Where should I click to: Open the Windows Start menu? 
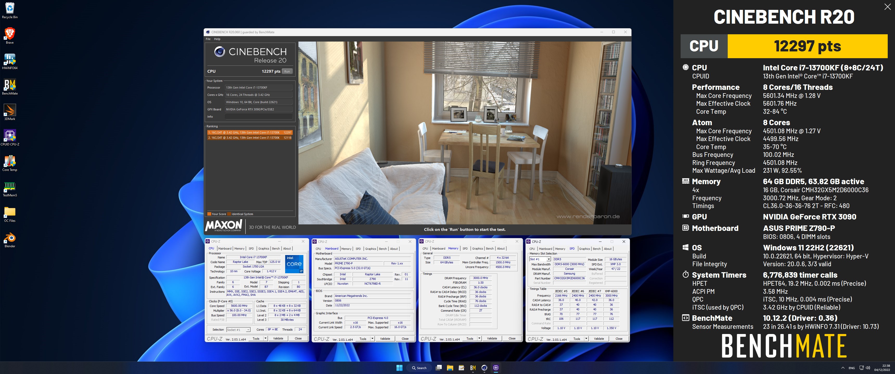[x=399, y=368]
